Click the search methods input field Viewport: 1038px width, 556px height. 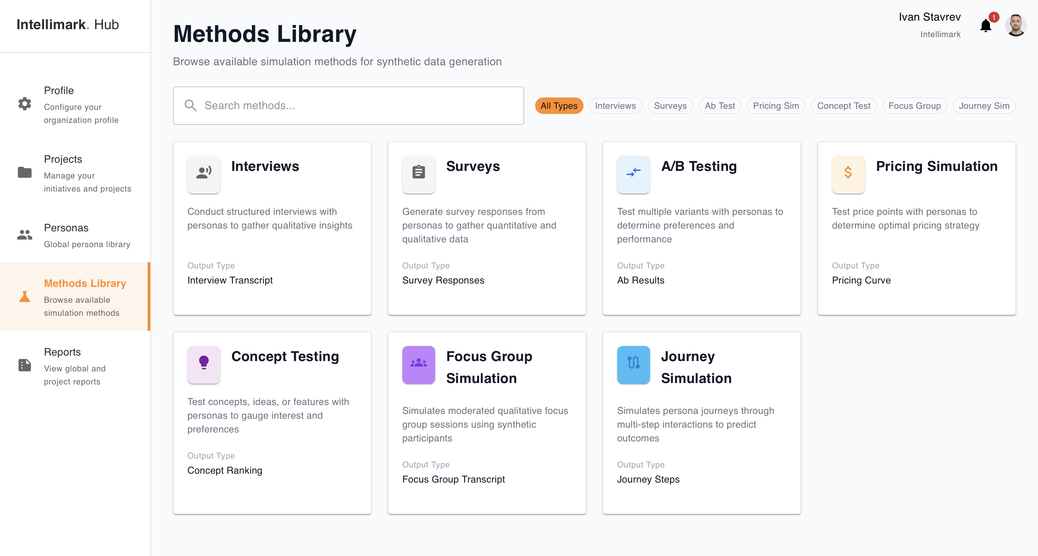348,105
